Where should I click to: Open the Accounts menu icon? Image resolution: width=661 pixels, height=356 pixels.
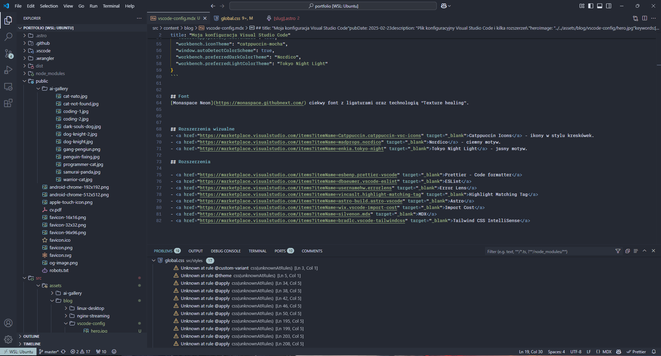8,323
